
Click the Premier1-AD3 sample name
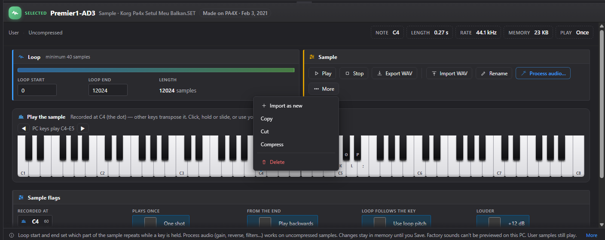[73, 13]
